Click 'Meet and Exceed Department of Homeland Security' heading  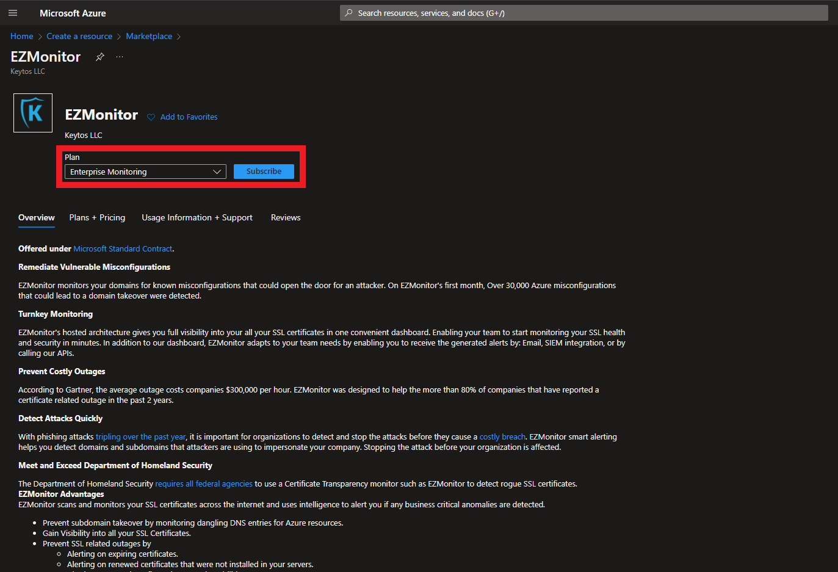(x=115, y=466)
